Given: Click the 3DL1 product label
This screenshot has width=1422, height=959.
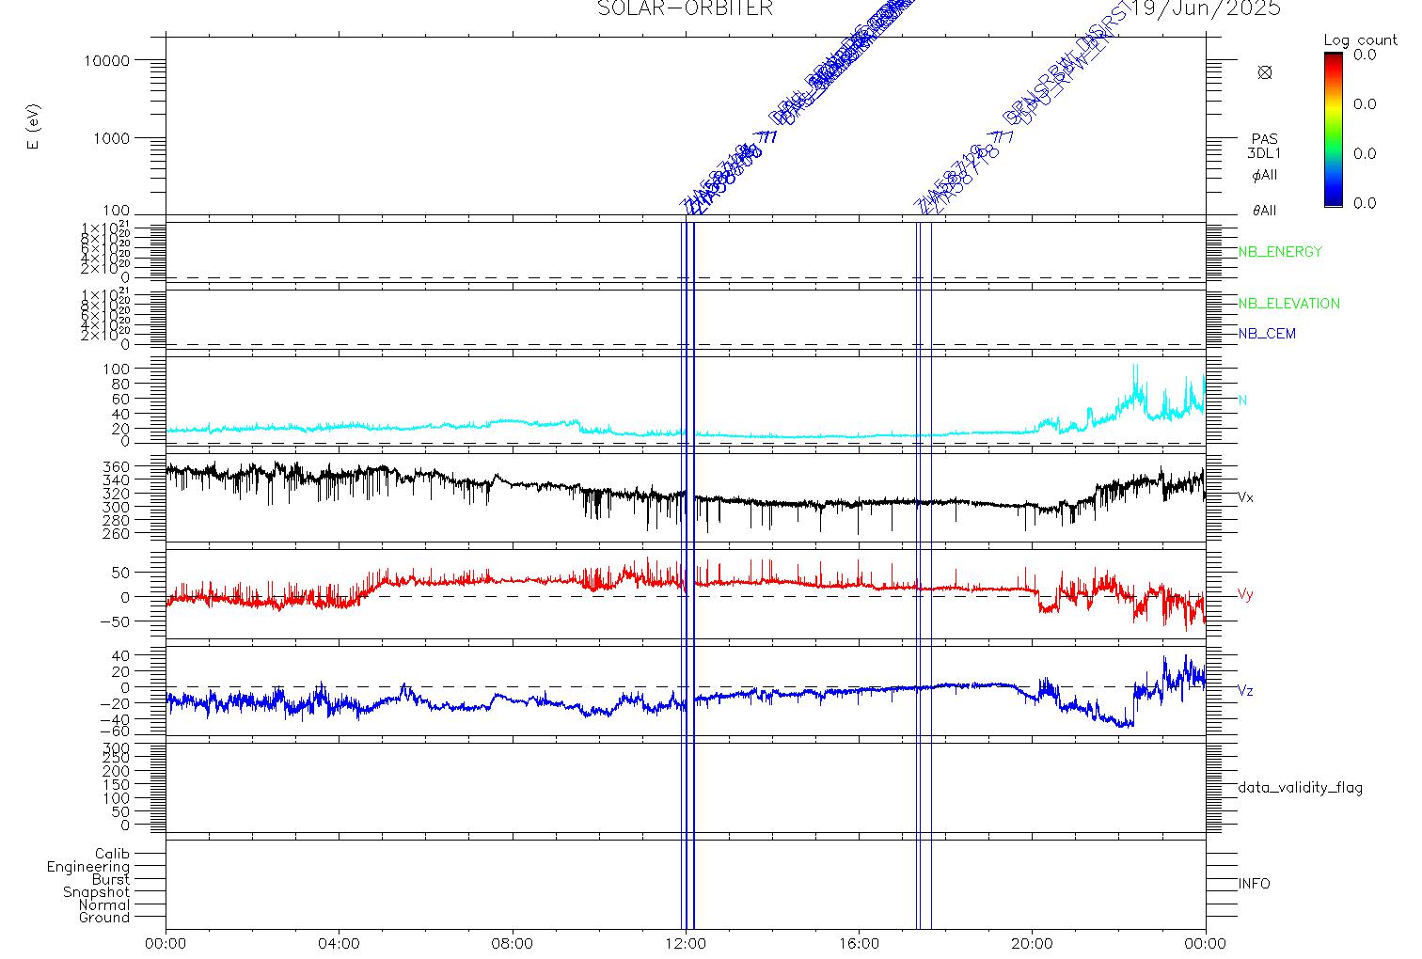Looking at the screenshot, I should pos(1265,153).
